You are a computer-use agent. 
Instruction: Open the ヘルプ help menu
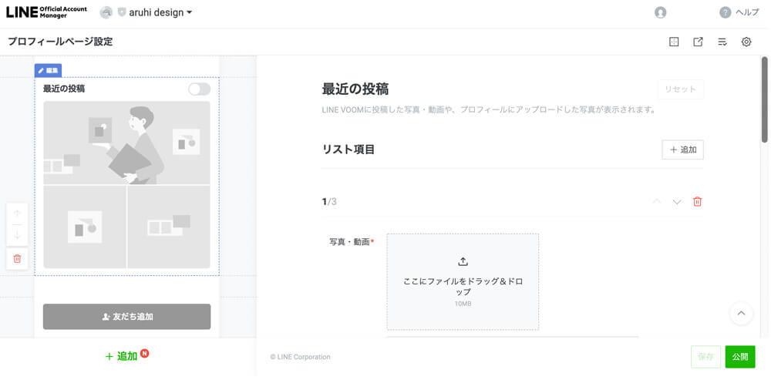739,12
